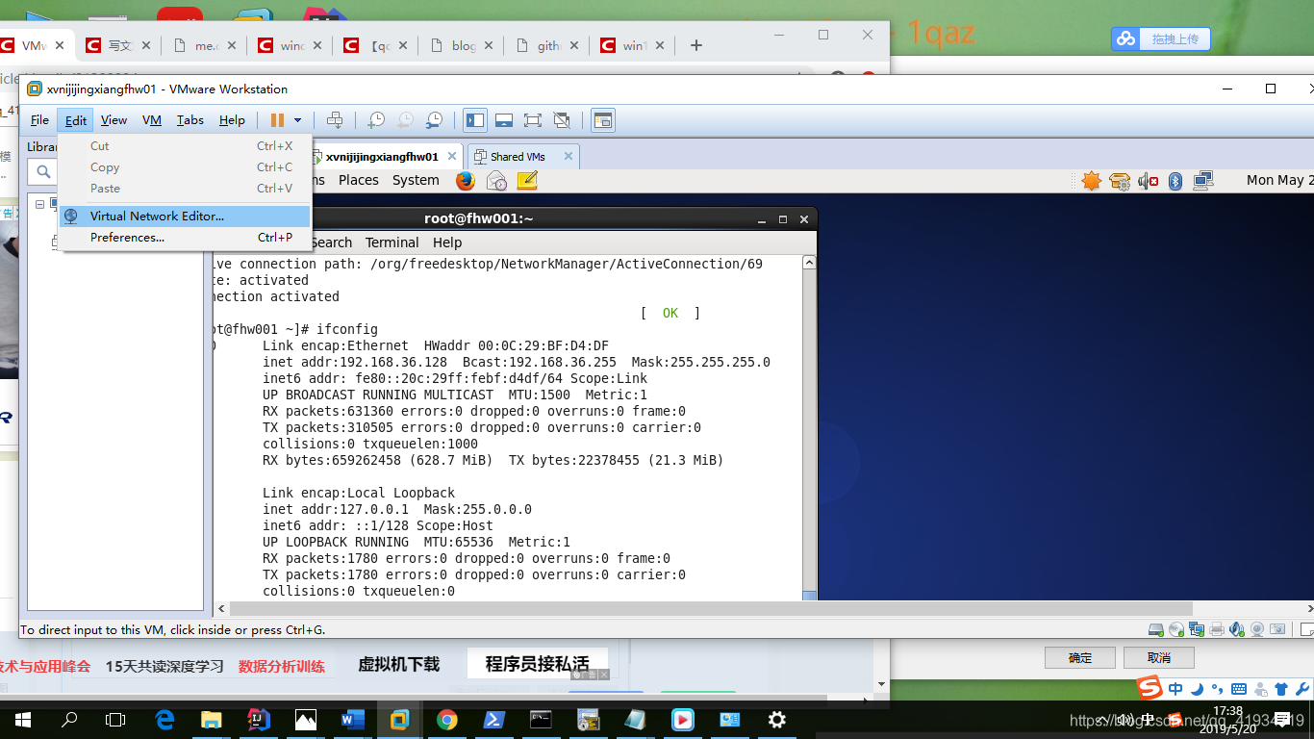Open the VM menu

(x=152, y=120)
